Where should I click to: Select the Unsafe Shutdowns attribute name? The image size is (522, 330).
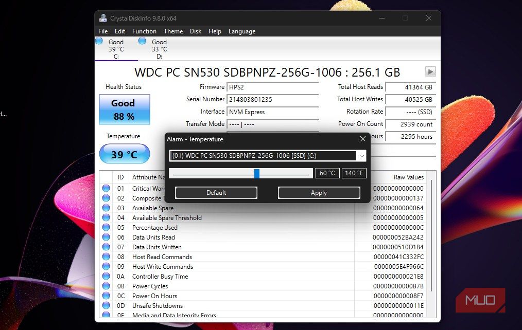[158, 306]
